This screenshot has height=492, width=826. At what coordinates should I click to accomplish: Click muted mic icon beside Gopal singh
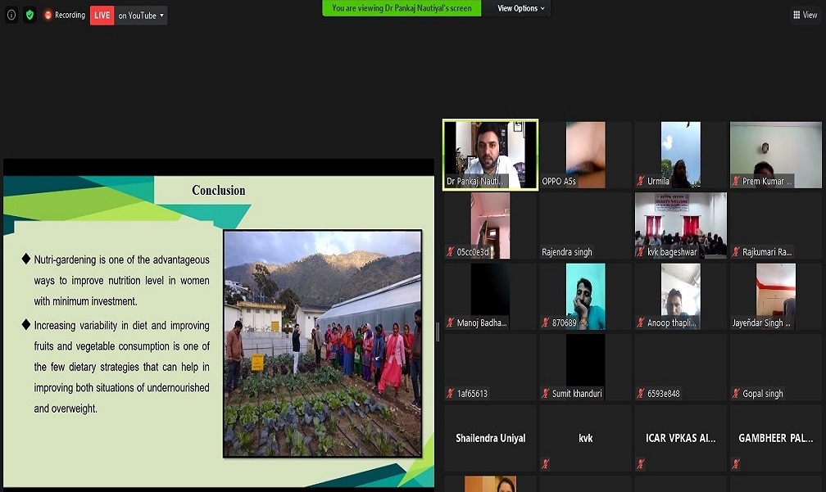click(x=736, y=394)
